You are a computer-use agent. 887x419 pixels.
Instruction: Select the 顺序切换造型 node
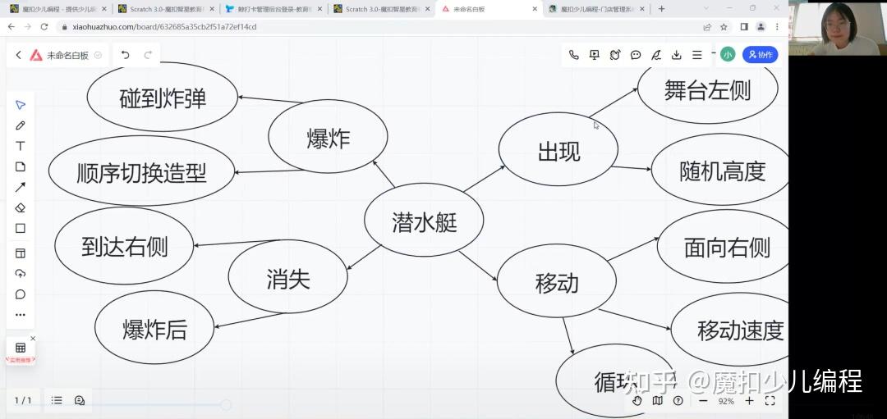pyautogui.click(x=141, y=171)
